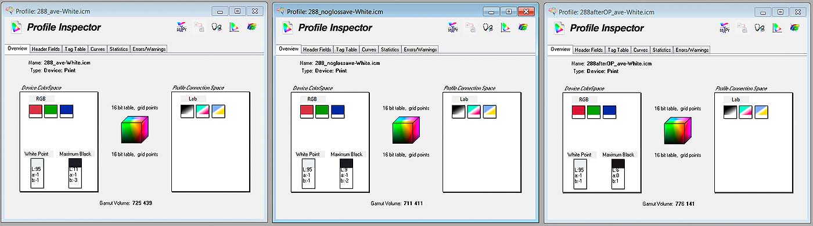Click the ss|Pr toolbar icon in 288_ave-White window
The height and width of the screenshot is (226, 813).
tap(181, 27)
